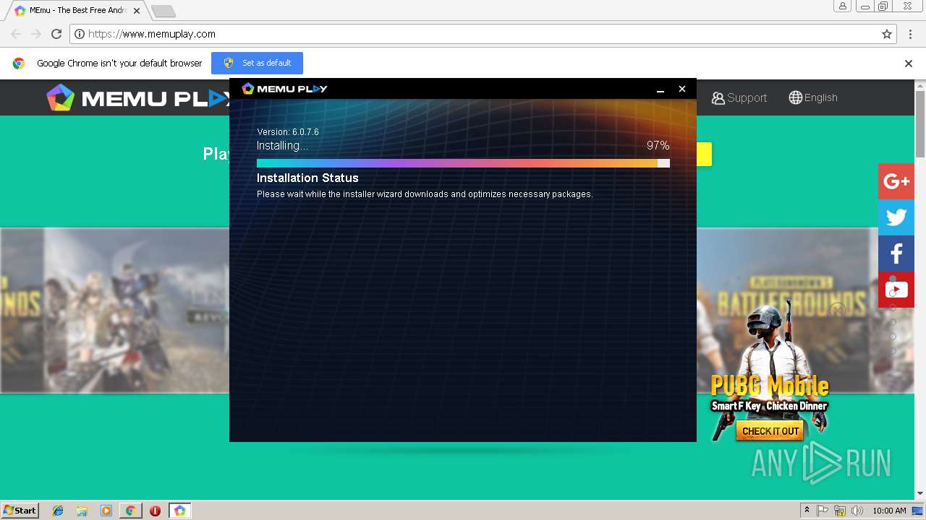Dismiss the default browser notification bar

909,63
